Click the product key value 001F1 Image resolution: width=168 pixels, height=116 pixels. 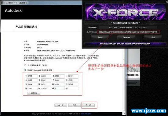pyautogui.click(x=39, y=48)
